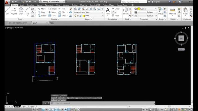The image size is (198, 111).
Task: Click the Plot printer icon in quick access
Action: click(27, 2)
